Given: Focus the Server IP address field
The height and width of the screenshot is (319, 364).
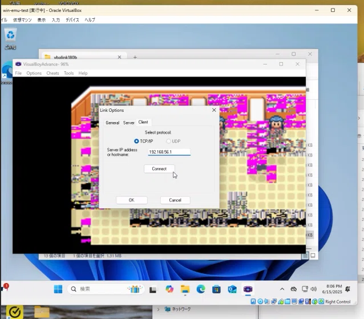Looking at the screenshot, I should (x=169, y=152).
